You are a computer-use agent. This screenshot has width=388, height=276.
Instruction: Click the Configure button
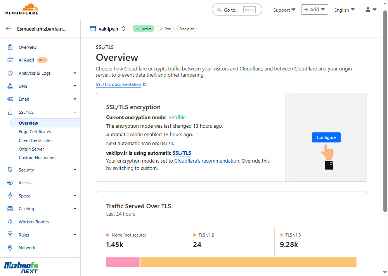click(x=326, y=137)
